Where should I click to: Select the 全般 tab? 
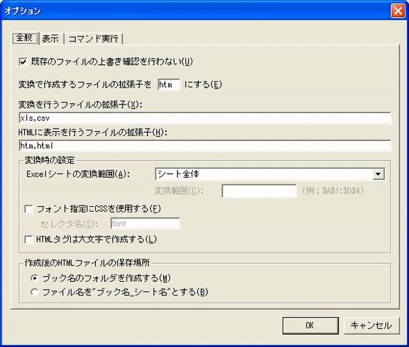(25, 38)
